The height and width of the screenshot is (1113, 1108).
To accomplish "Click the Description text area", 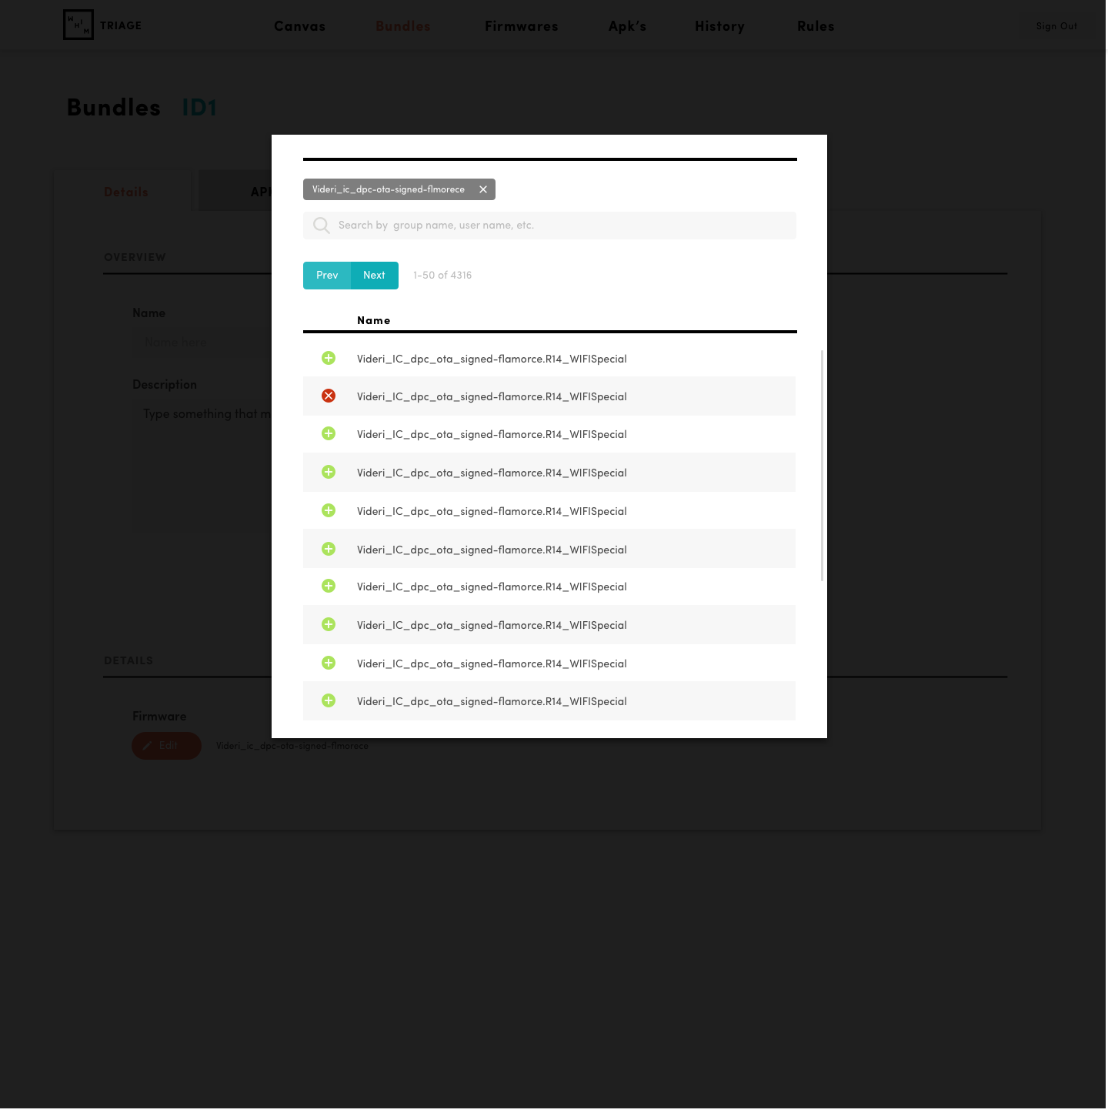I will (x=202, y=464).
